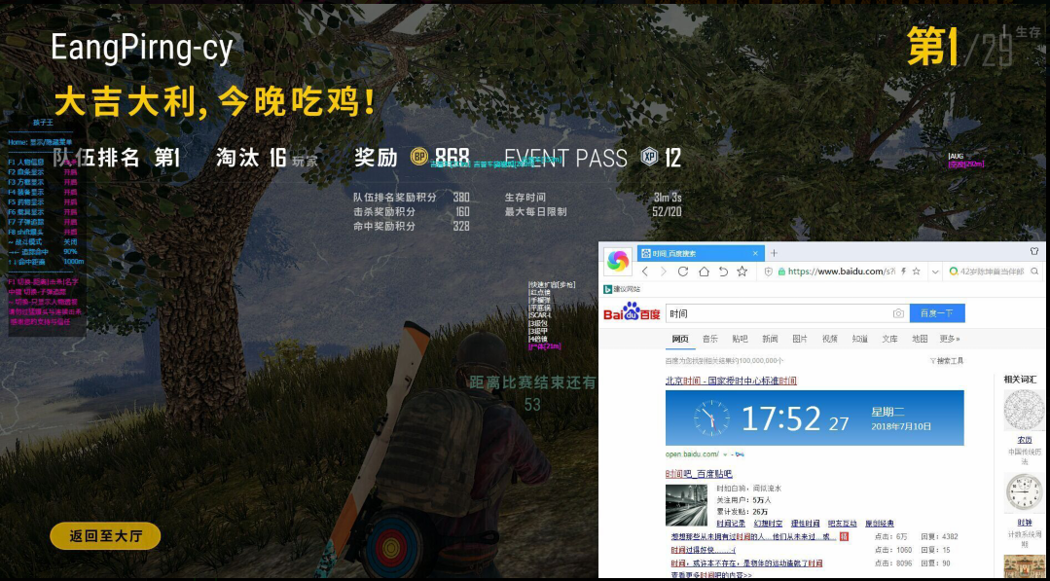Click the colorful 360 browser logo

pyautogui.click(x=617, y=261)
